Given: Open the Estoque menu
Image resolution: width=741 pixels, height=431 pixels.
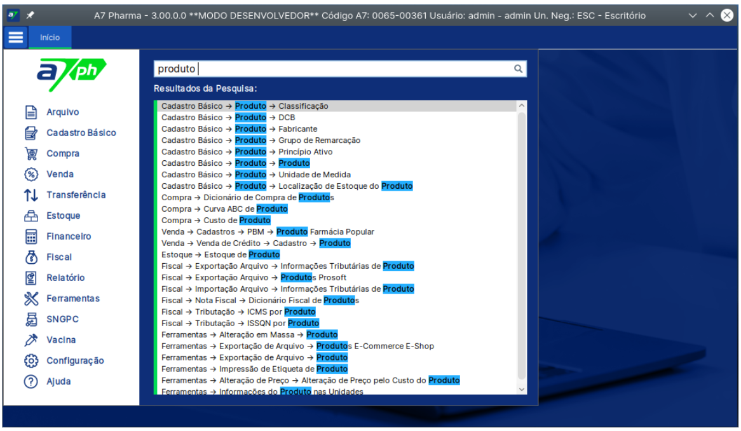Looking at the screenshot, I should tap(64, 215).
